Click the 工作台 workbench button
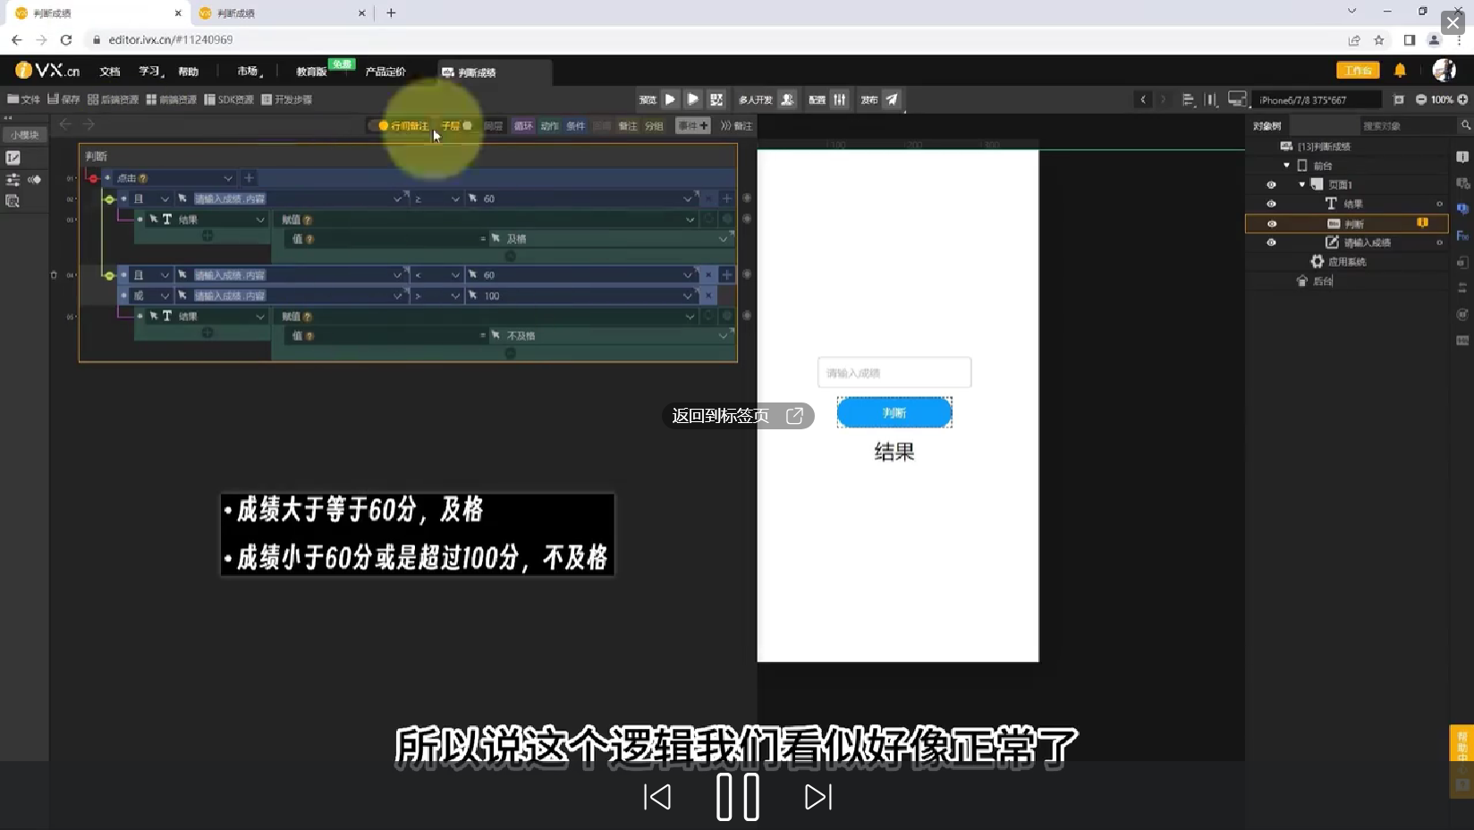Viewport: 1474px width, 830px height. tap(1358, 70)
